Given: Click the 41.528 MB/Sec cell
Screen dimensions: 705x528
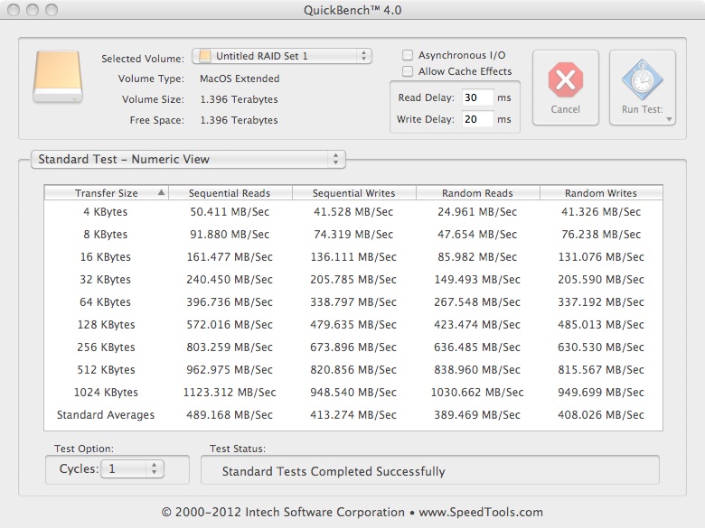Looking at the screenshot, I should pyautogui.click(x=353, y=212).
